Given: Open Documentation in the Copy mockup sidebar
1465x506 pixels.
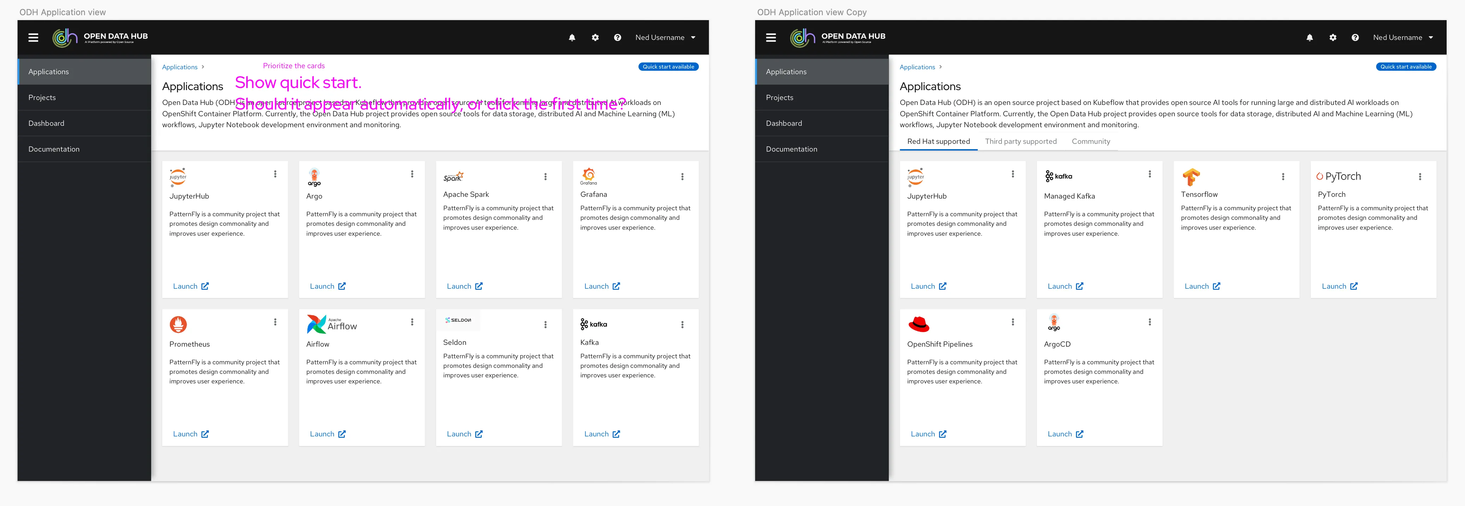Looking at the screenshot, I should (822, 149).
